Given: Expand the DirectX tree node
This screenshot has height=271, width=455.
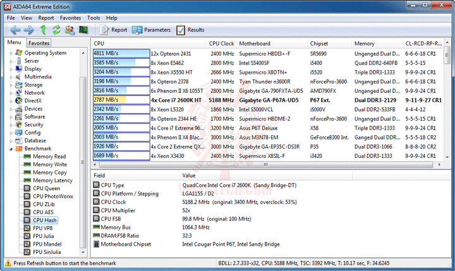Looking at the screenshot, I should pyautogui.click(x=11, y=101).
